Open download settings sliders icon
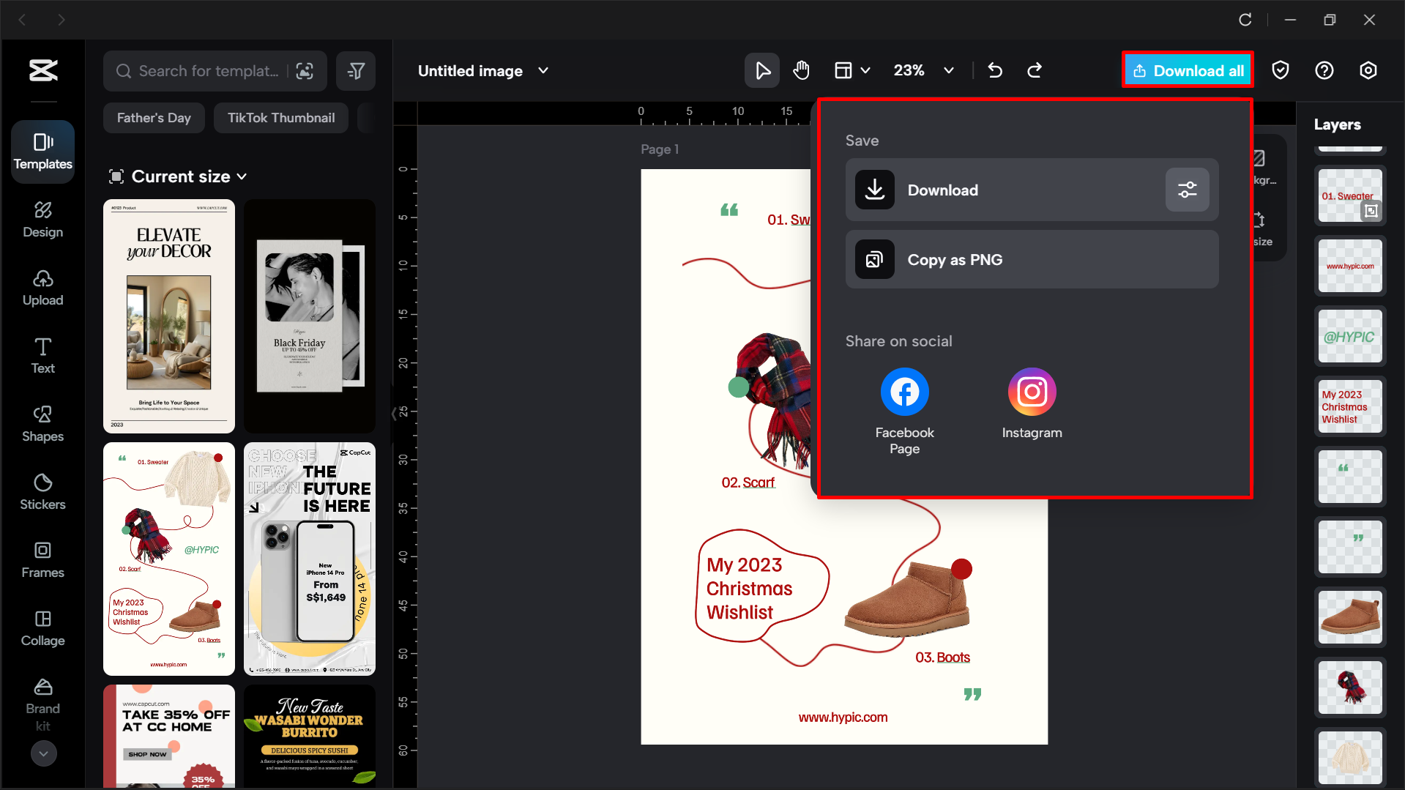 click(x=1187, y=190)
